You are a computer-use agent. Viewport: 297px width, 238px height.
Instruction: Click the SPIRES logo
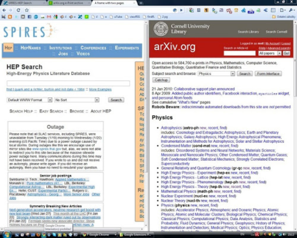tap(30, 31)
